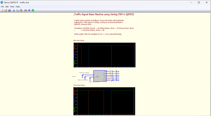Screen dimensions: 211x116
Task: Click the Traffic Signal State Machine heading text
Action: click(x=104, y=15)
